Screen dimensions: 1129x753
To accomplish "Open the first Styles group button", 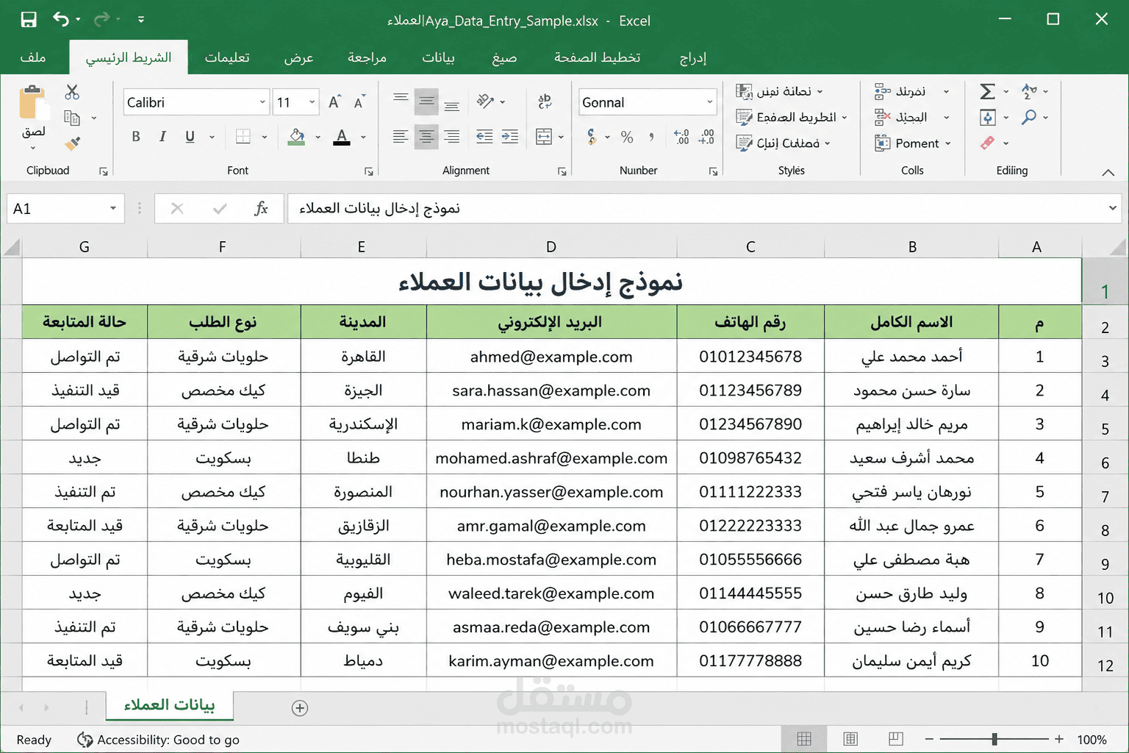I will tap(779, 91).
